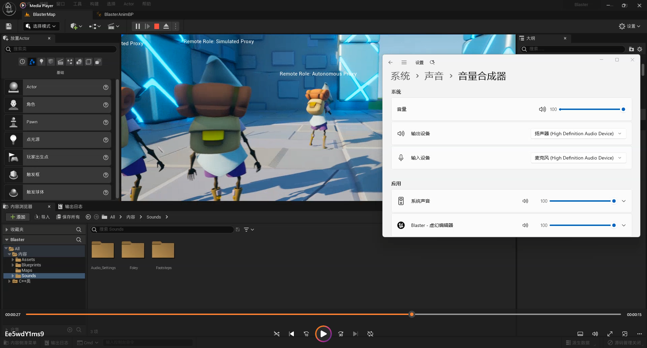
Task: Expand the Assets folder in the tree
Action: 13,260
